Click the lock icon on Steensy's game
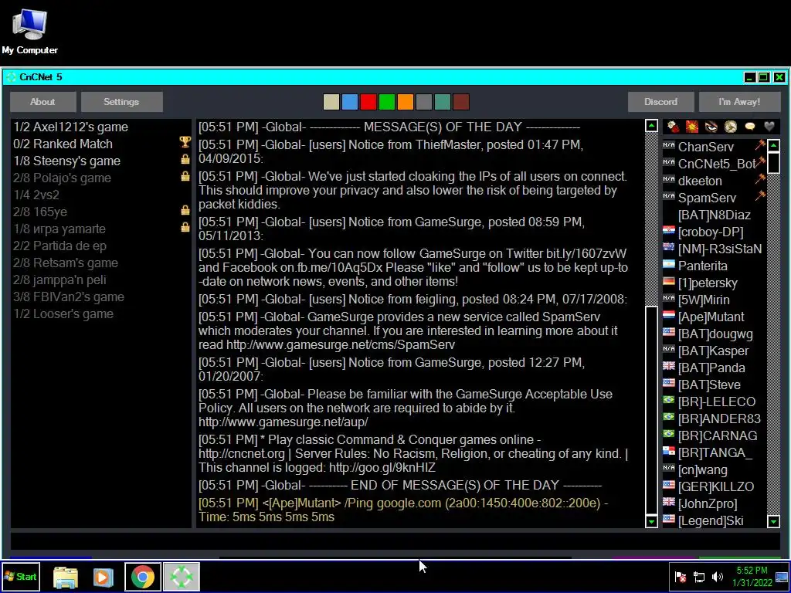791x593 pixels. [185, 159]
